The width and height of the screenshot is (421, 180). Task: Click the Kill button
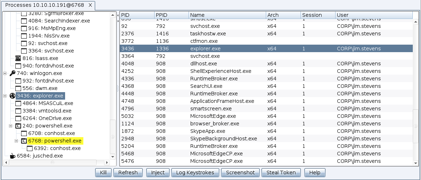(103, 172)
